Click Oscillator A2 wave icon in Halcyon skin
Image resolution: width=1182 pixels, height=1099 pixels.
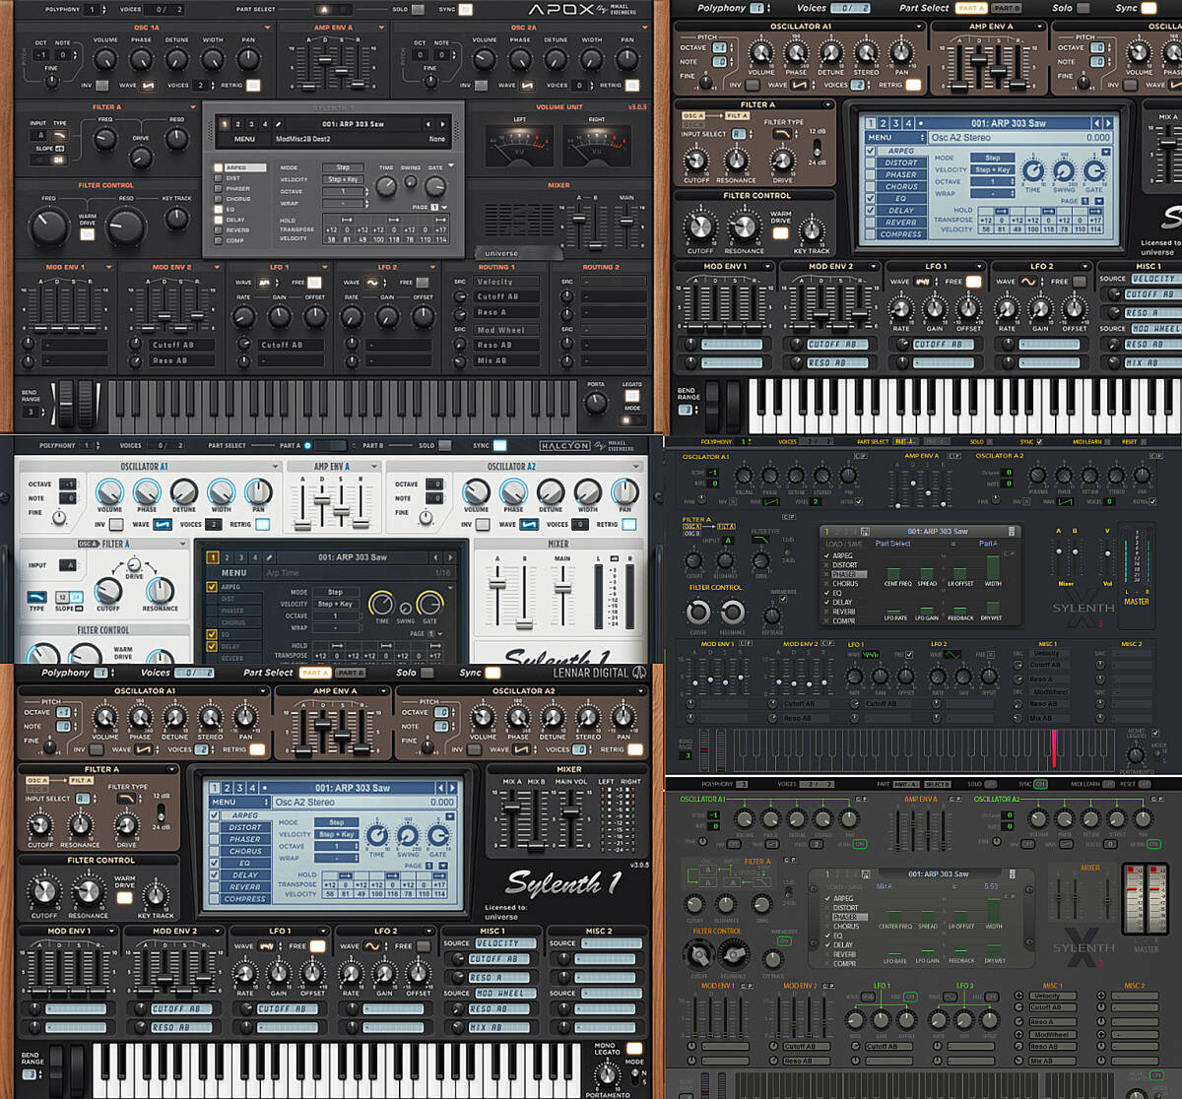pyautogui.click(x=530, y=525)
